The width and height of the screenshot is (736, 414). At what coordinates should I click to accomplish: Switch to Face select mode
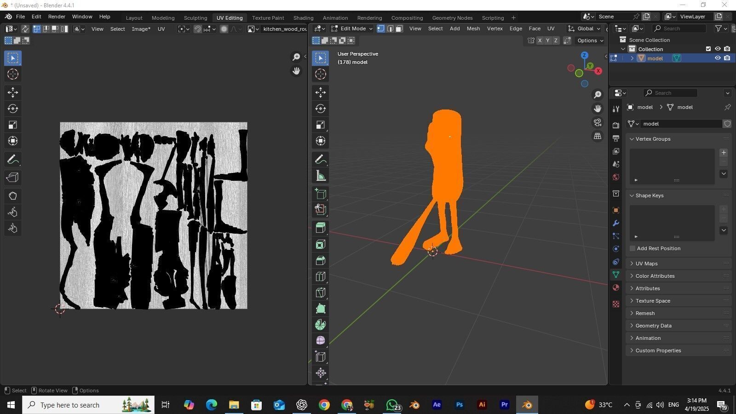coord(399,29)
